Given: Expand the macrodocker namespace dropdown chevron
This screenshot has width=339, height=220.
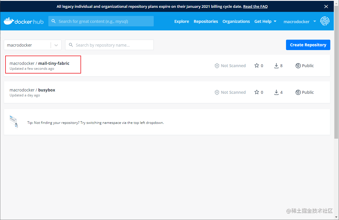Looking at the screenshot, I should pyautogui.click(x=56, y=45).
